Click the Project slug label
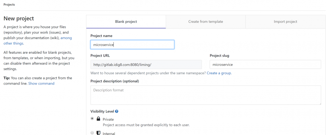 pyautogui.click(x=219, y=56)
